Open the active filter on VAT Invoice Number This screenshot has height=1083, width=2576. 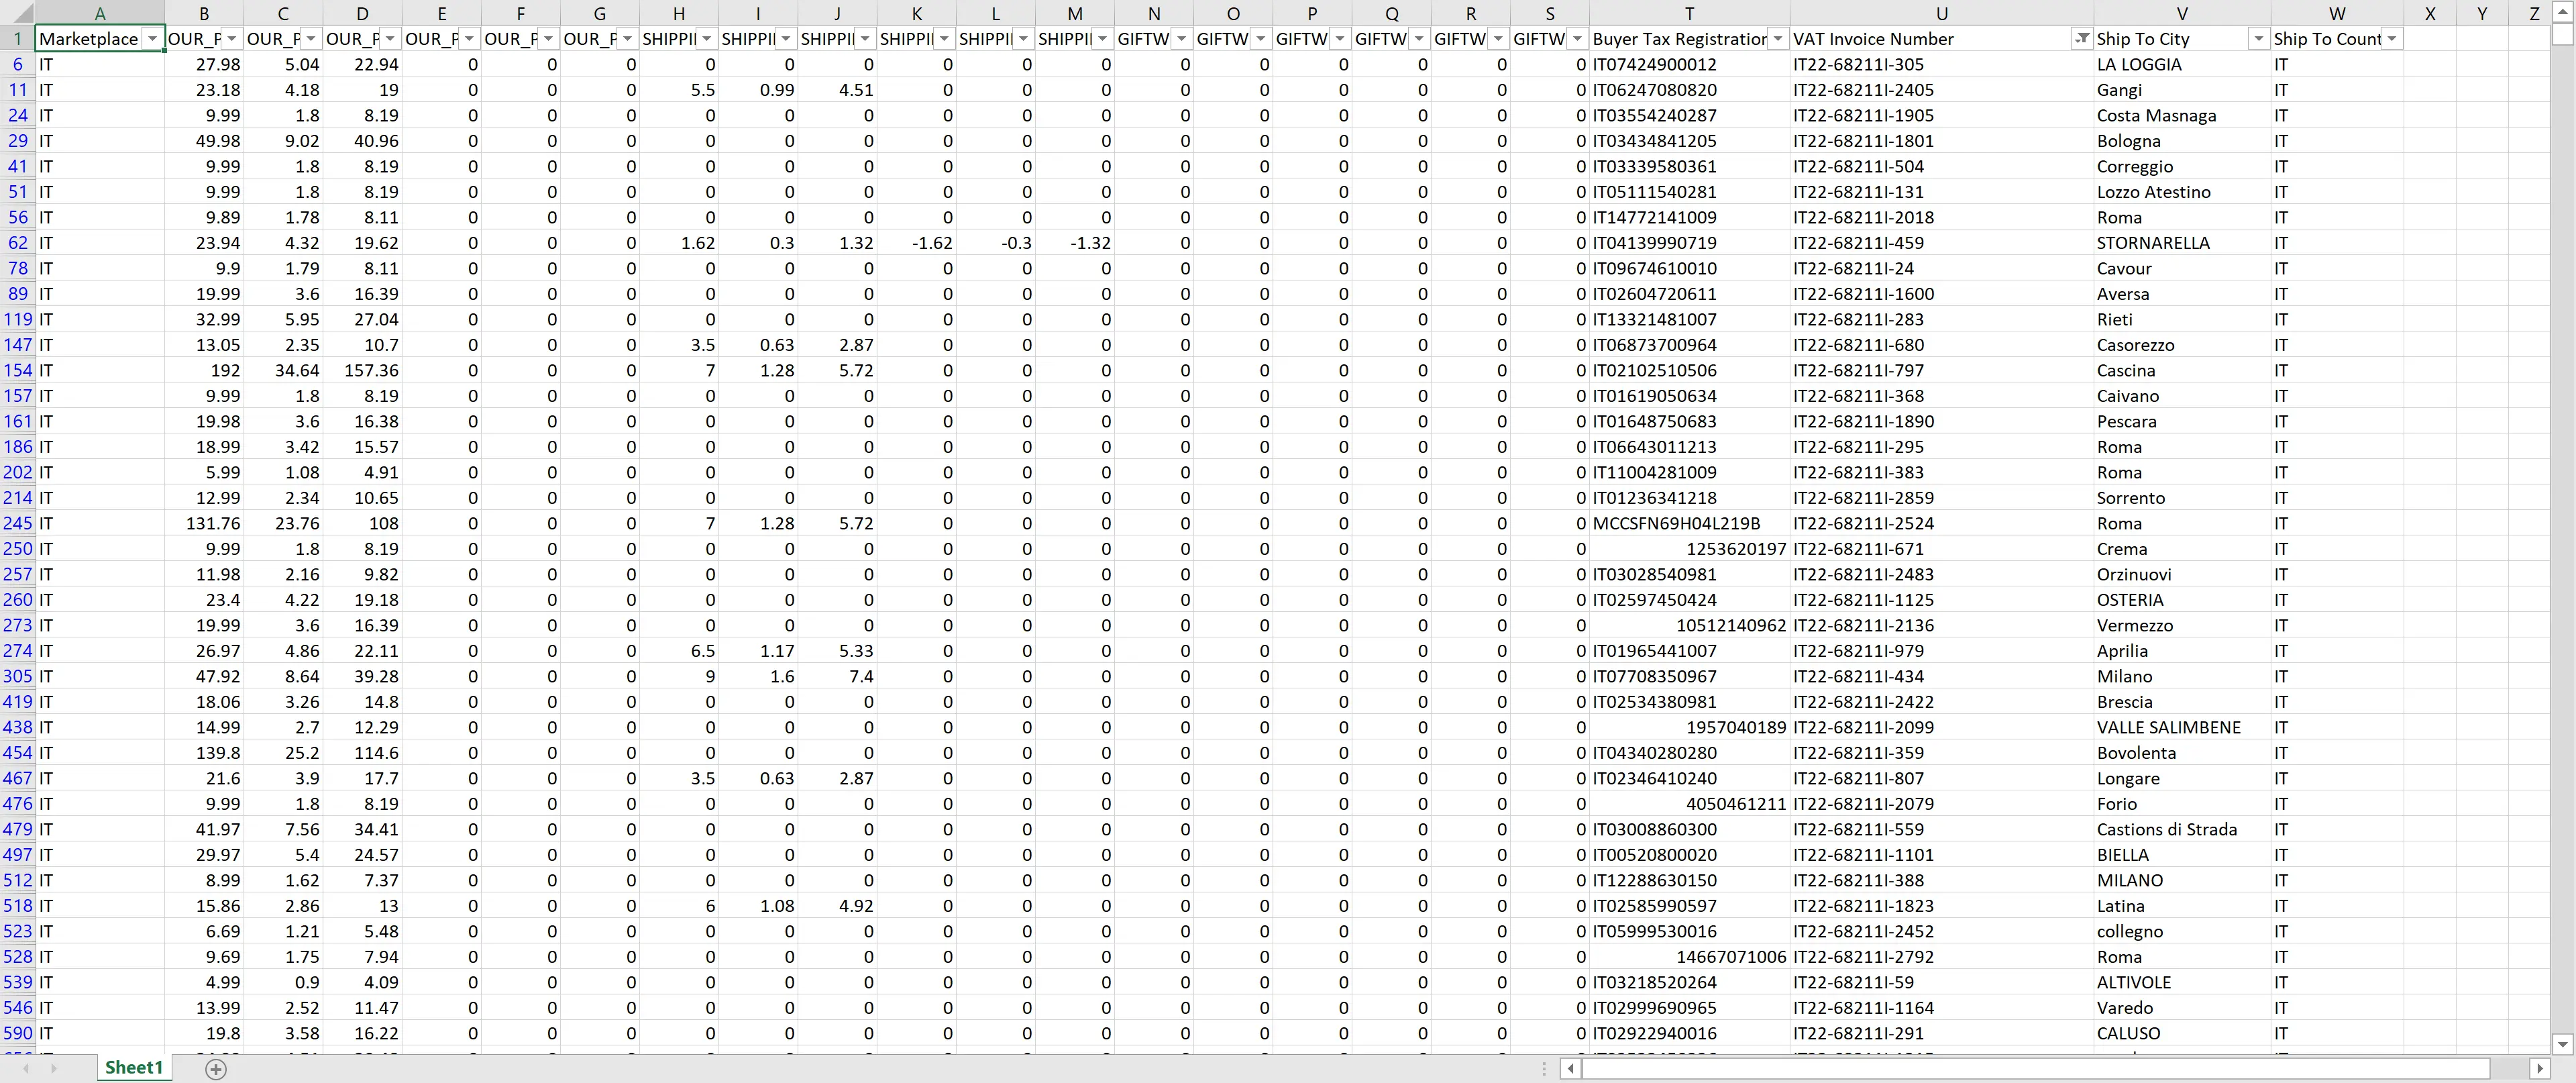(2081, 39)
